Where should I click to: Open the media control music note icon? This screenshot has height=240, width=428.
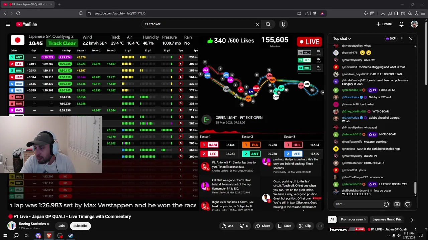click(x=390, y=13)
